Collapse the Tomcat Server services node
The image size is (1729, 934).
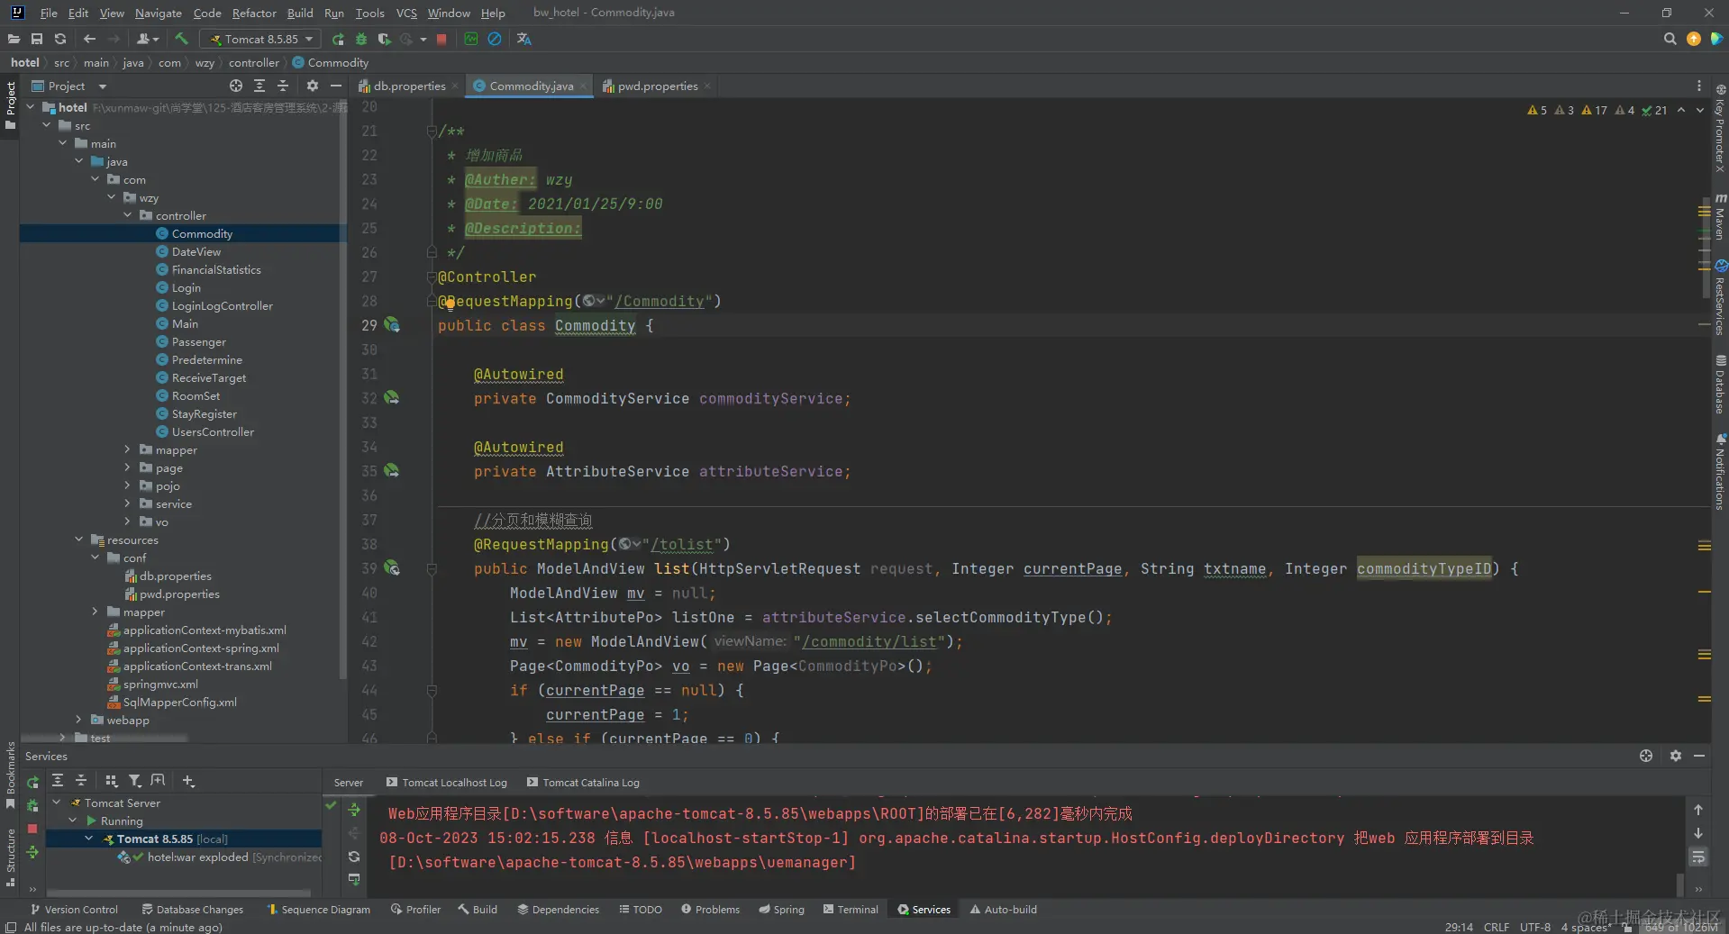click(57, 803)
